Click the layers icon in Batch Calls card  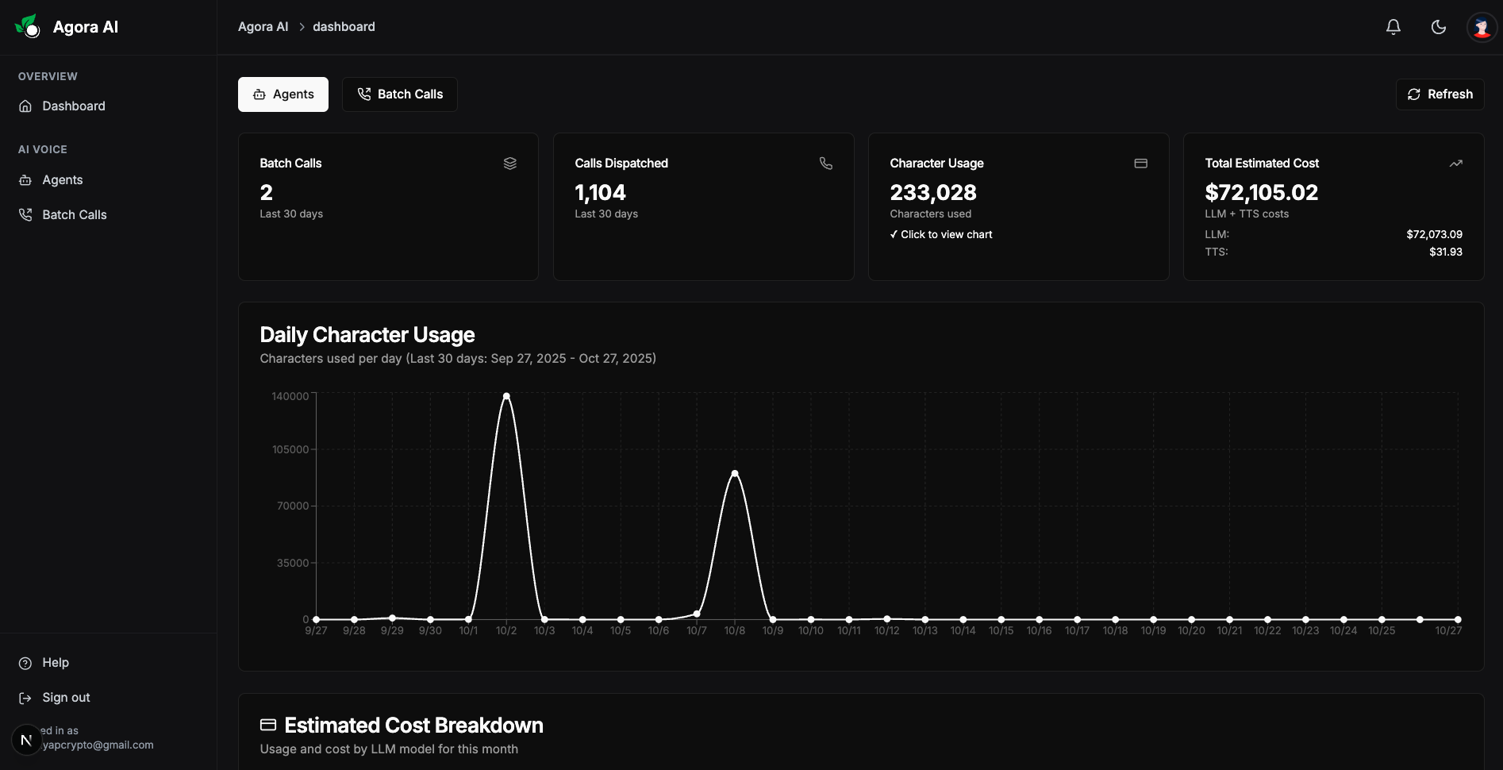coord(509,164)
